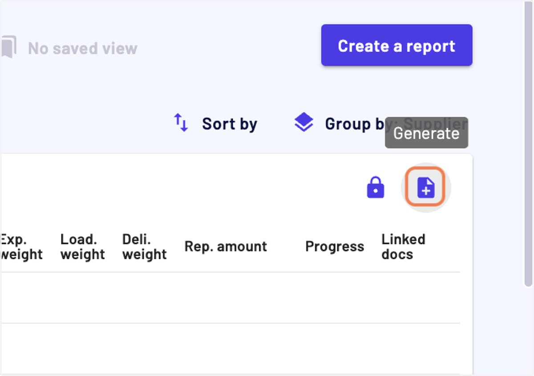This screenshot has height=376, width=534.
Task: Click the Sort by arrows icon
Action: click(x=181, y=123)
